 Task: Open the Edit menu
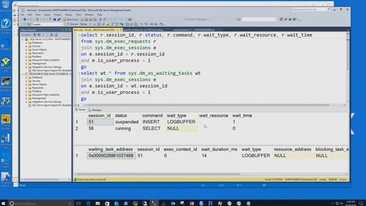click(30, 15)
